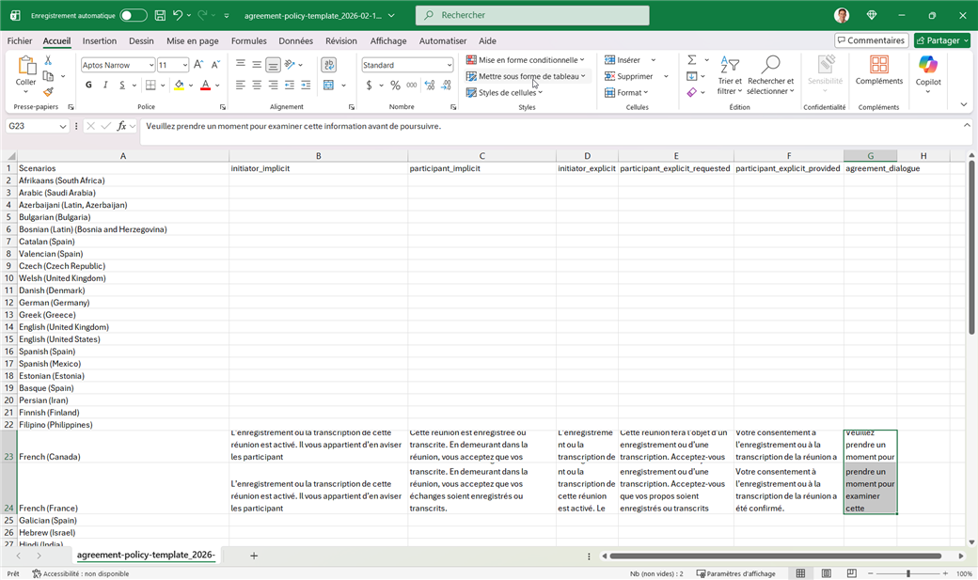The image size is (978, 580).
Task: Open the Formules ribbon tab
Action: coord(248,41)
